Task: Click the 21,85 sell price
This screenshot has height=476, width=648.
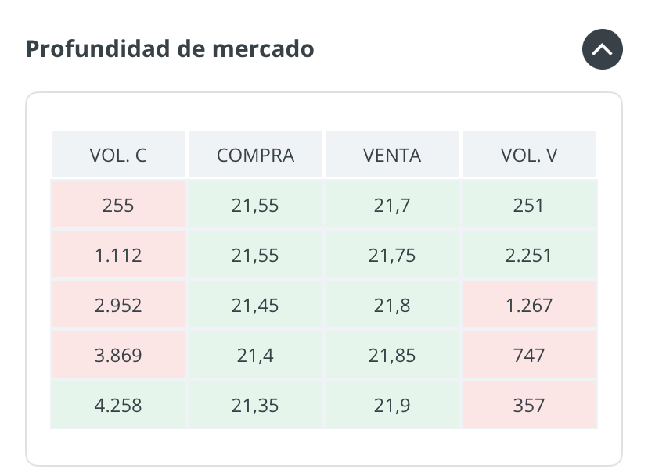Action: (x=392, y=356)
